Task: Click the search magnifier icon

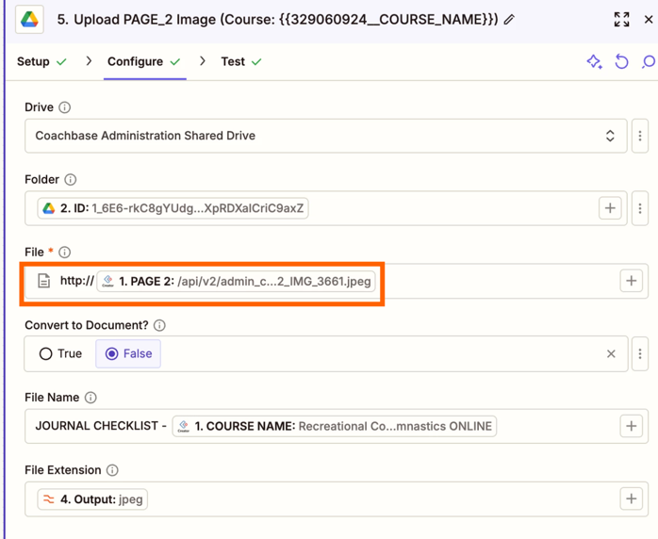Action: tap(648, 62)
